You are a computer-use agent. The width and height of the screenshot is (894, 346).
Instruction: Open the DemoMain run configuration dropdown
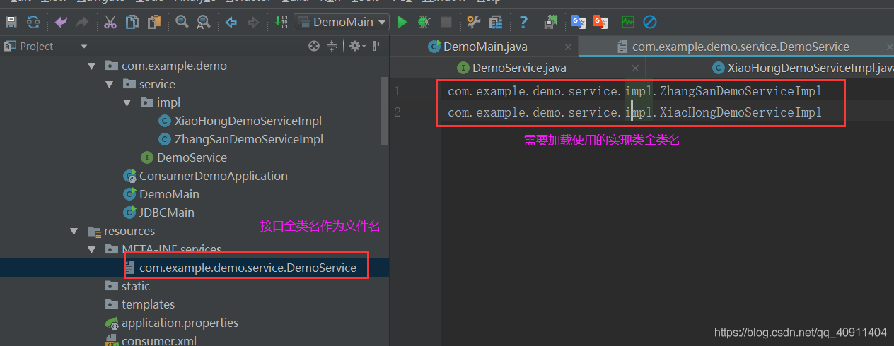[342, 22]
